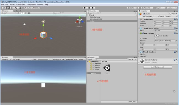179x105 pixels.
Task: Click search by label icon in Project
Action: [132, 59]
